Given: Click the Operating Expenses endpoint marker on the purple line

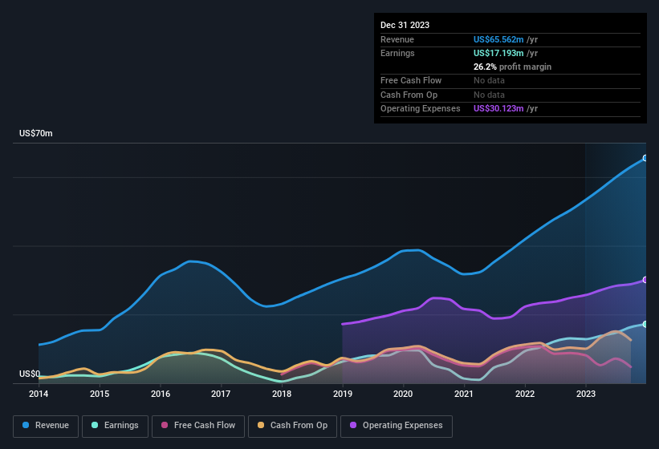Looking at the screenshot, I should (x=645, y=280).
